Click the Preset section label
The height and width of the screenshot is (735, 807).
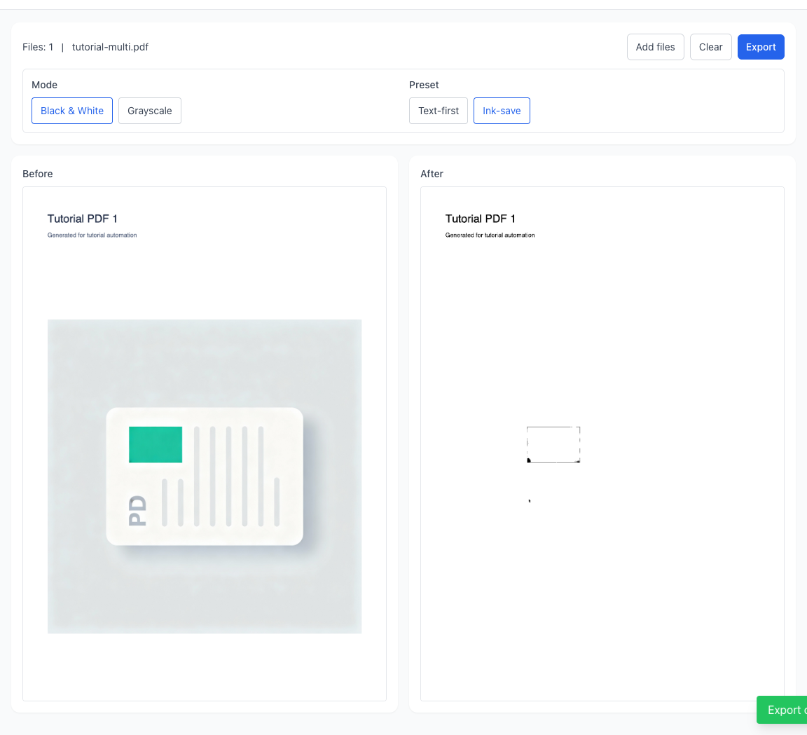coord(424,85)
